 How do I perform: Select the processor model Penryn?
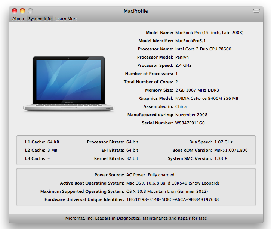click(182, 57)
